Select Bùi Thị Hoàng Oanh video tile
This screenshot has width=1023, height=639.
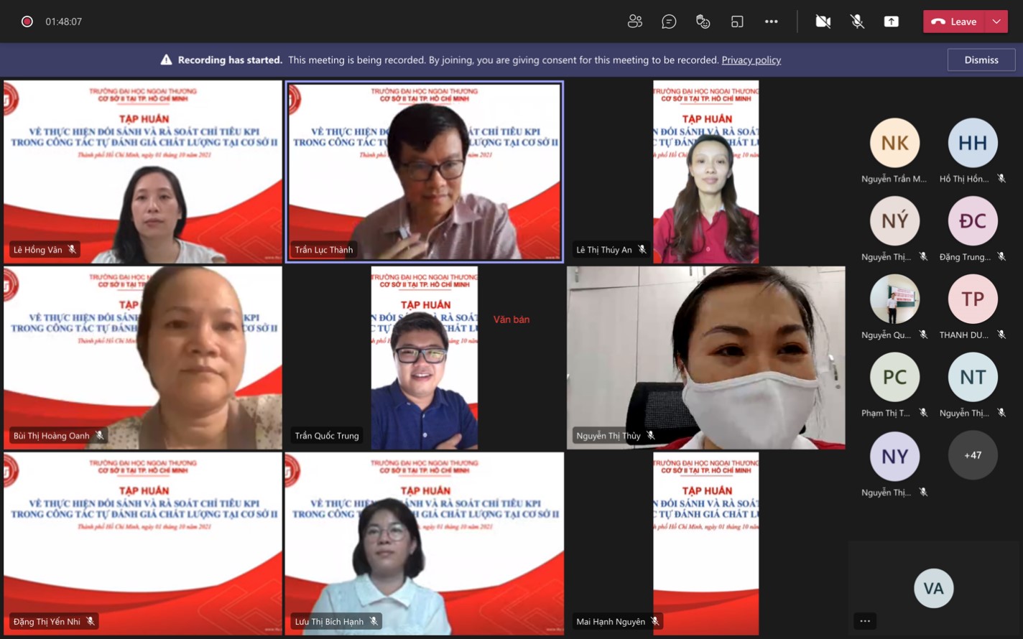143,358
